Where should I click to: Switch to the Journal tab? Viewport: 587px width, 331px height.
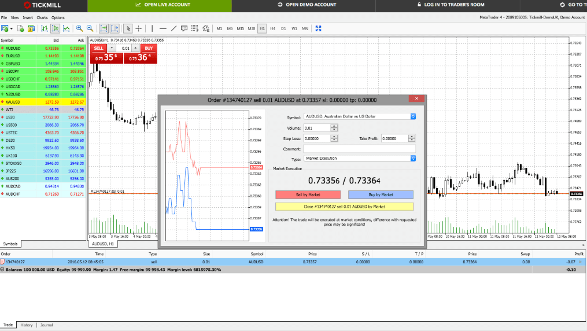46,325
